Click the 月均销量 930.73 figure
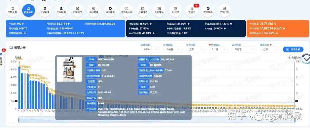 23,28
